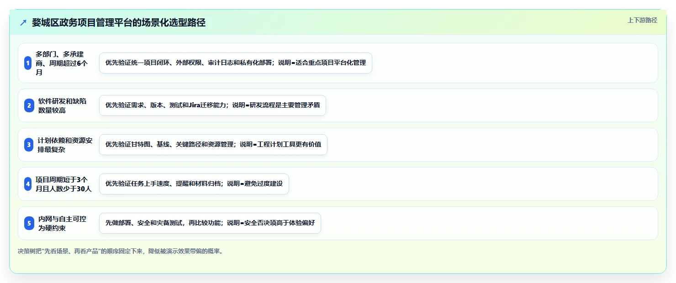Click the title 娄城区政务项目管理平台的场景化选型路径
Image resolution: width=676 pixels, height=283 pixels.
(x=119, y=23)
